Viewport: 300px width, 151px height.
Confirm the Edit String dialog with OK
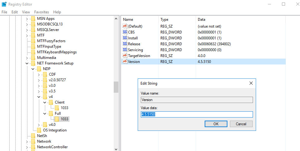[x=216, y=124]
